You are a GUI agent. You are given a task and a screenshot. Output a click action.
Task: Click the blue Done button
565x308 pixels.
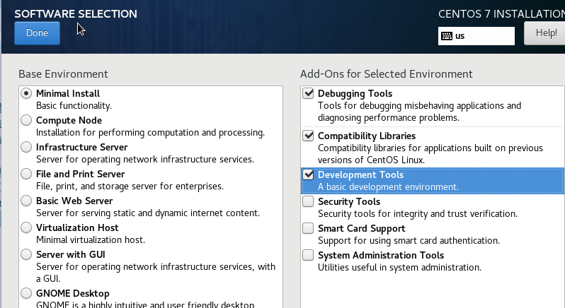pos(37,33)
